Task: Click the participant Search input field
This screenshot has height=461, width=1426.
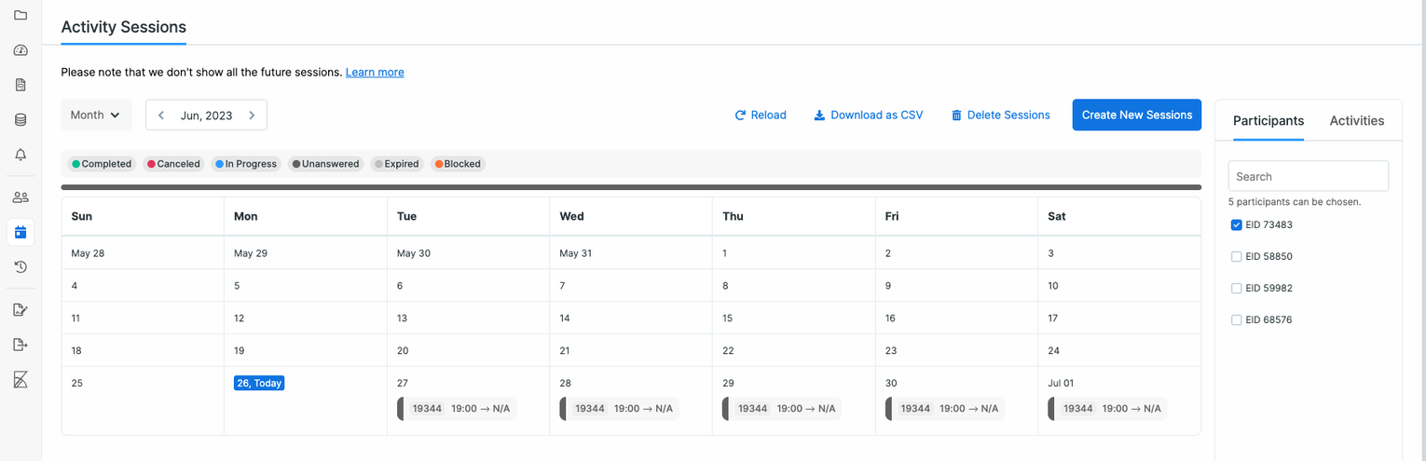Action: pos(1308,176)
